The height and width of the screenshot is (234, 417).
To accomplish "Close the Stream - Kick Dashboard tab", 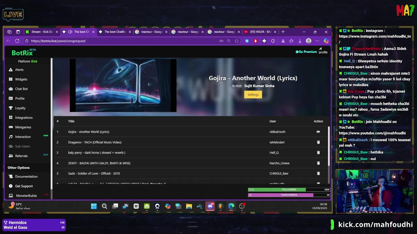I will [57, 32].
